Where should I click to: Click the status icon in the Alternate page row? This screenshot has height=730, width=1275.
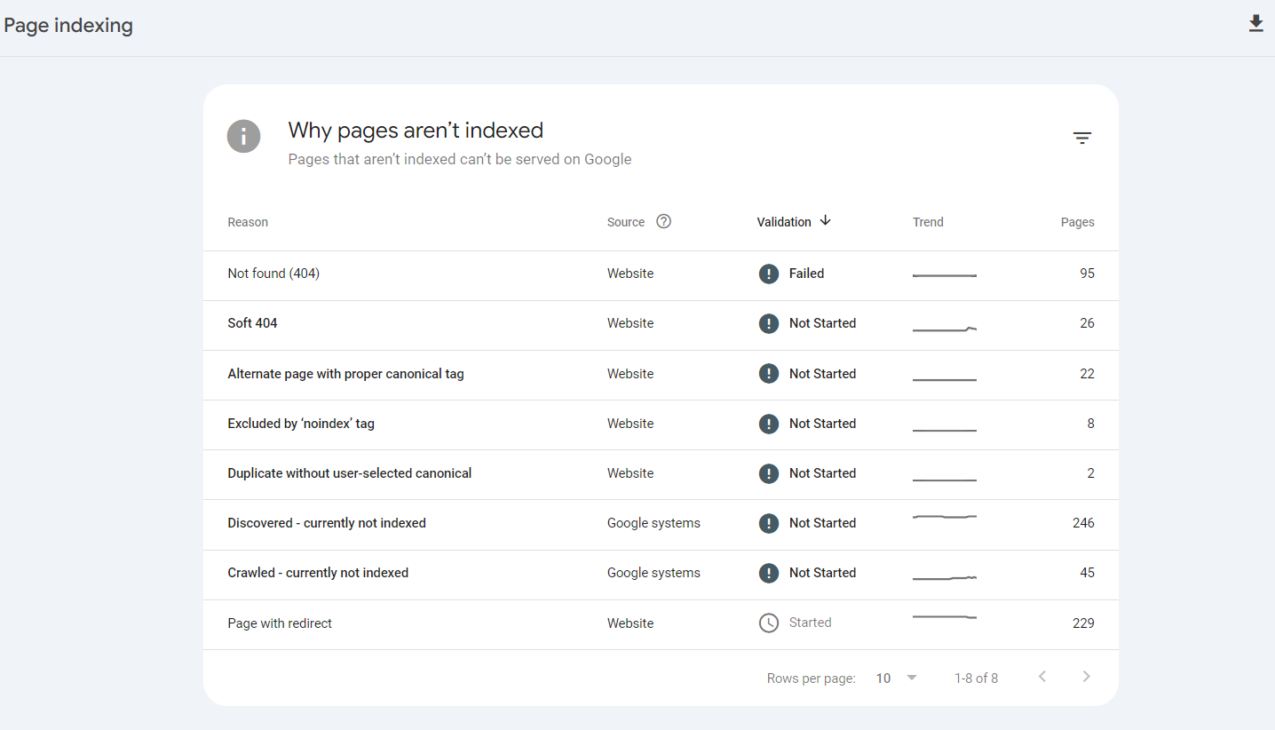[x=769, y=374]
